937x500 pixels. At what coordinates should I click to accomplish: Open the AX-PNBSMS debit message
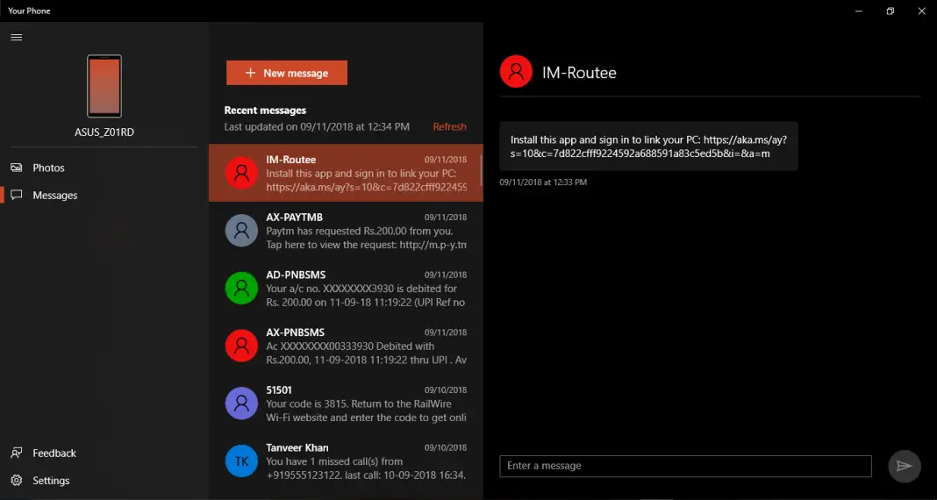coord(366,346)
